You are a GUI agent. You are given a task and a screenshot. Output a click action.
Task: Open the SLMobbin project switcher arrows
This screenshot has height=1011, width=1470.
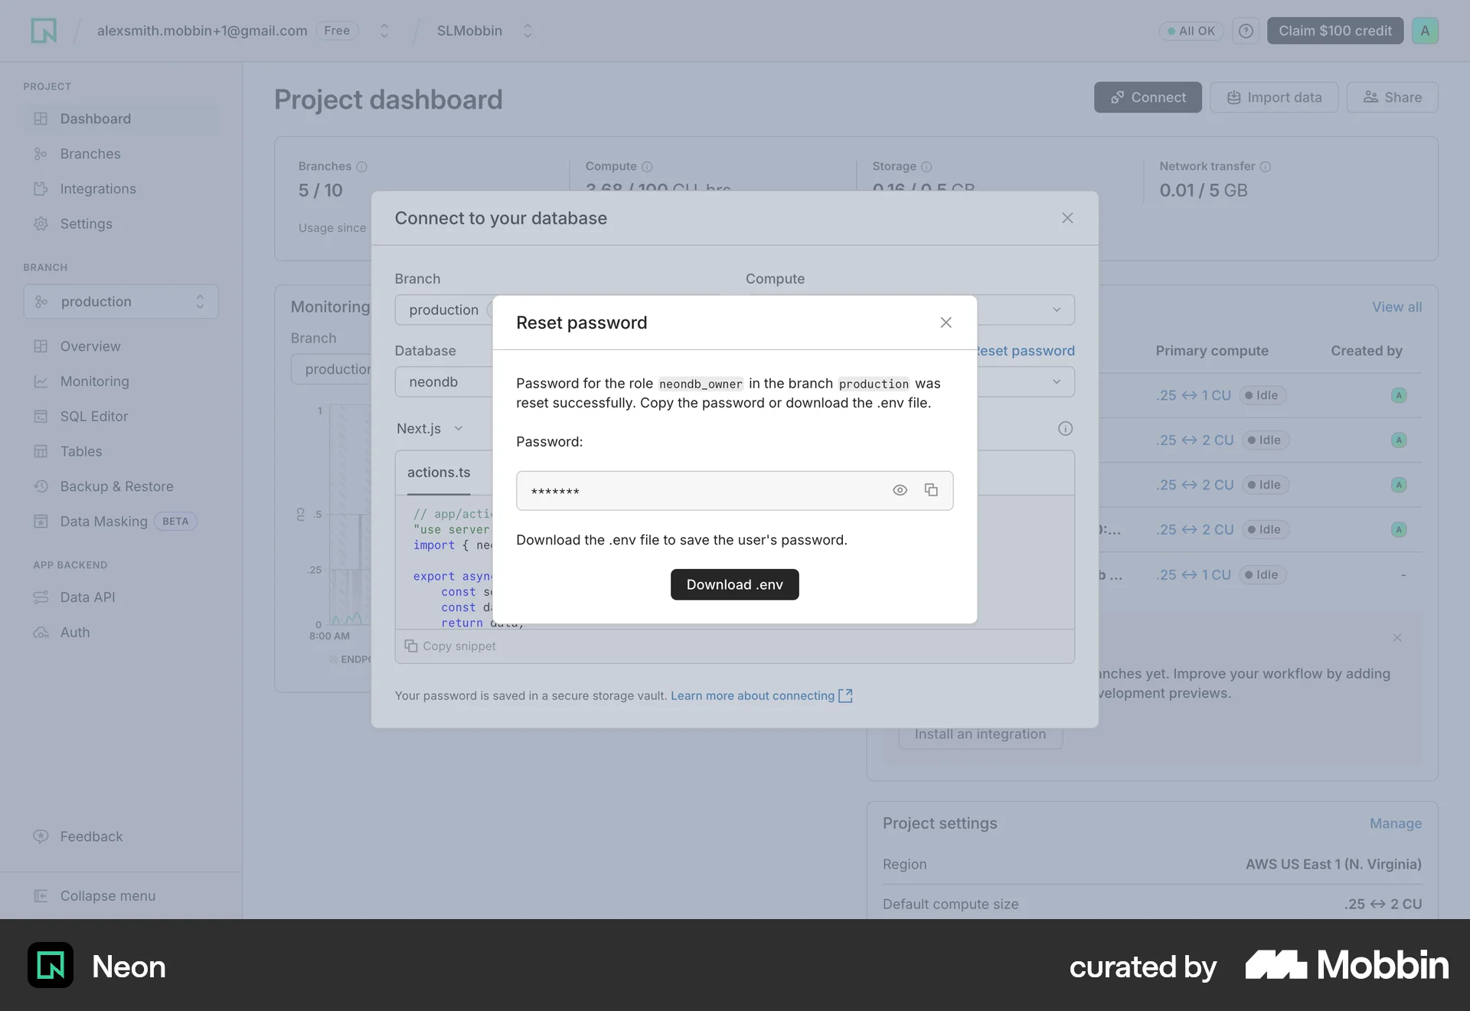(528, 31)
